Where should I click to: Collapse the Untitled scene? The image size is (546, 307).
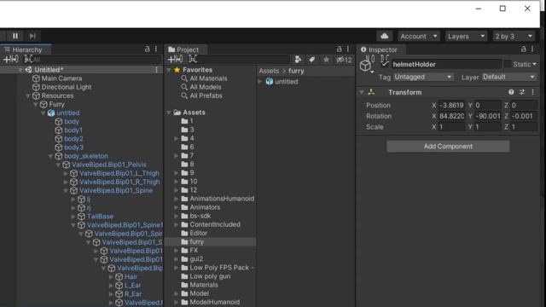[20, 70]
